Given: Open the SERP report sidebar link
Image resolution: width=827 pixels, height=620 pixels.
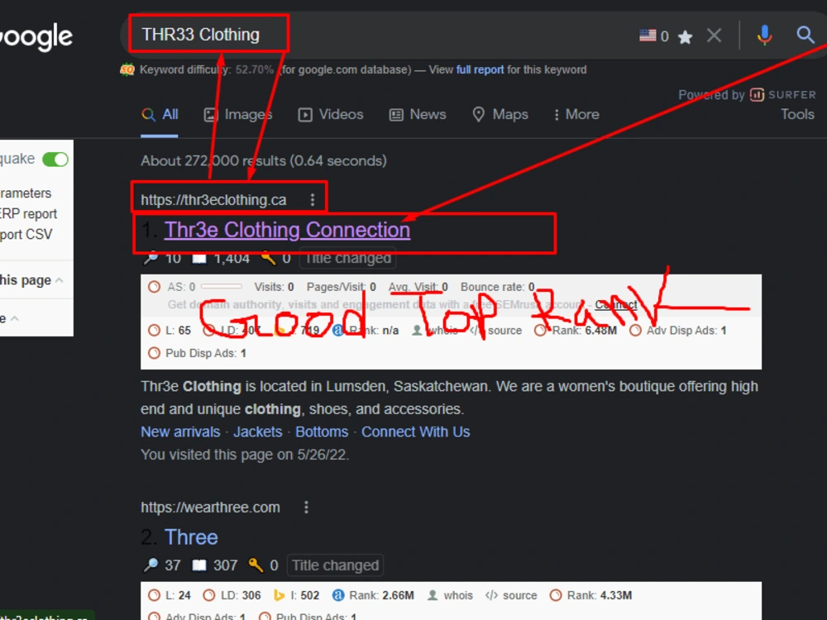Looking at the screenshot, I should (x=28, y=214).
